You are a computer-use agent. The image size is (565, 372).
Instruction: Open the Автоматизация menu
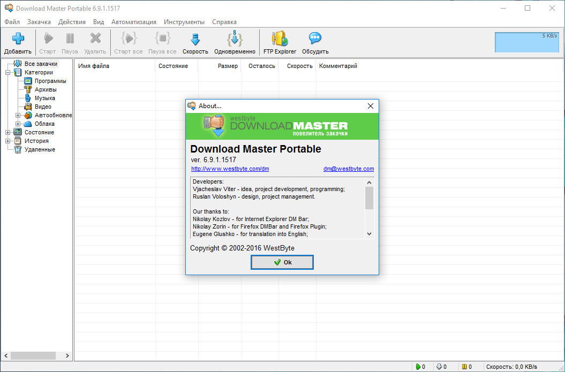click(133, 22)
